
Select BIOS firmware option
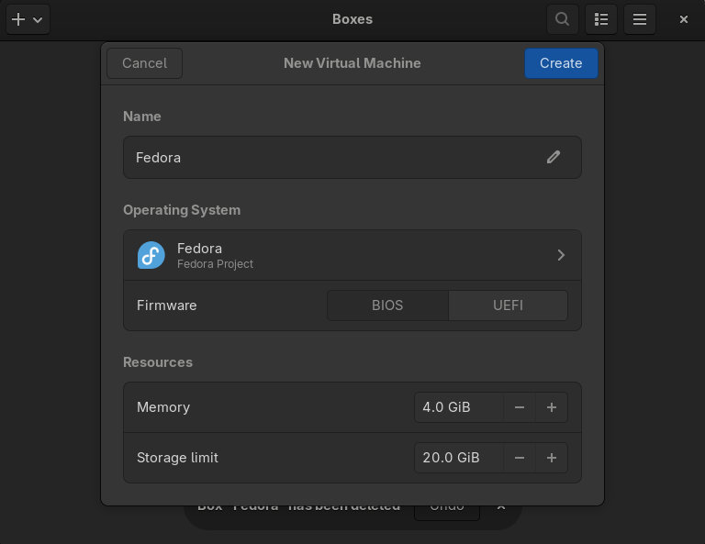tap(387, 305)
